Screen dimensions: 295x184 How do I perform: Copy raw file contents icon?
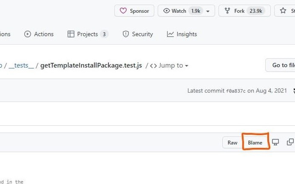[x=290, y=142]
